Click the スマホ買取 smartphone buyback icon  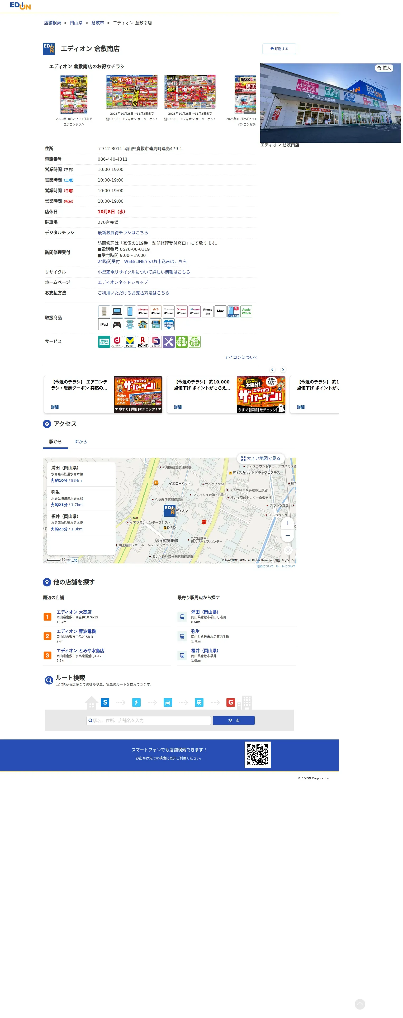click(x=233, y=311)
